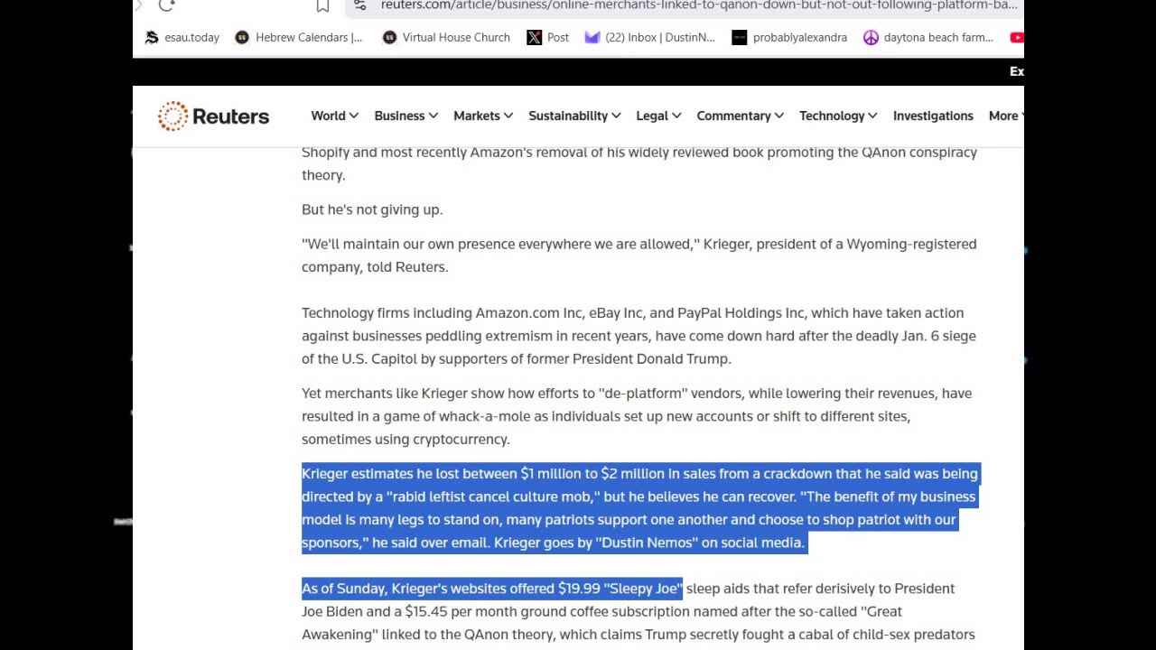Click the quote starting 'We'll maintain our own presence'
The width and height of the screenshot is (1156, 650).
point(639,255)
